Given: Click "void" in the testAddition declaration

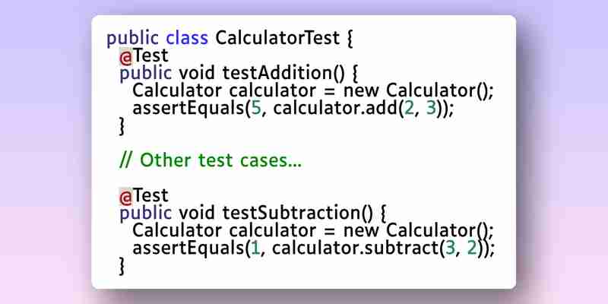Looking at the screenshot, I should 197,73.
